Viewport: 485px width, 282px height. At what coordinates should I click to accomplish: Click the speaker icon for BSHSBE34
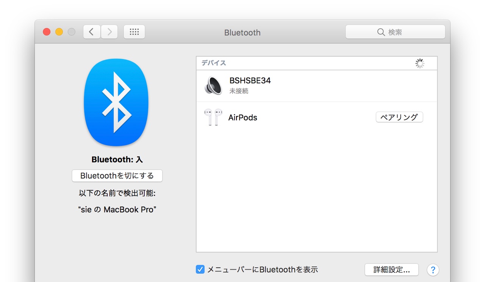coord(213,86)
